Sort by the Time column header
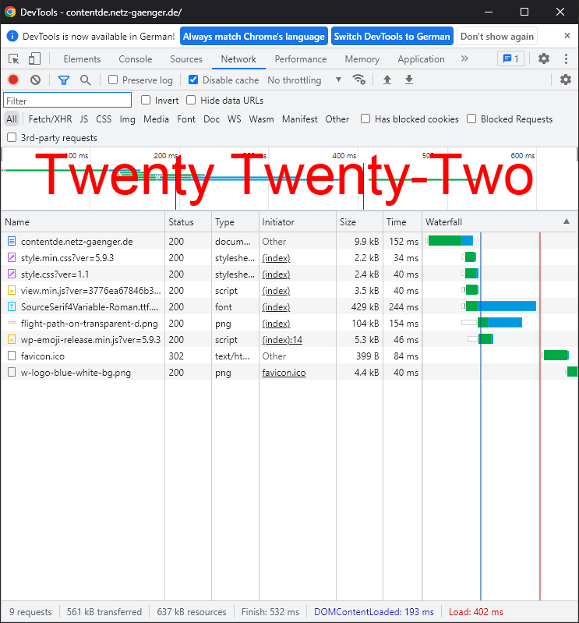Screen dimensions: 579x623 pos(402,221)
